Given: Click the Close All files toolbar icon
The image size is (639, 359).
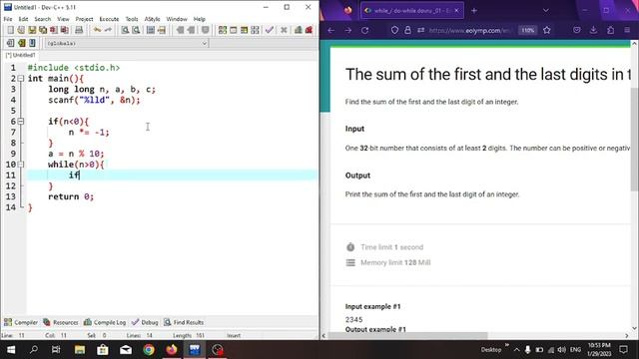Looking at the screenshot, I should tap(64, 30).
